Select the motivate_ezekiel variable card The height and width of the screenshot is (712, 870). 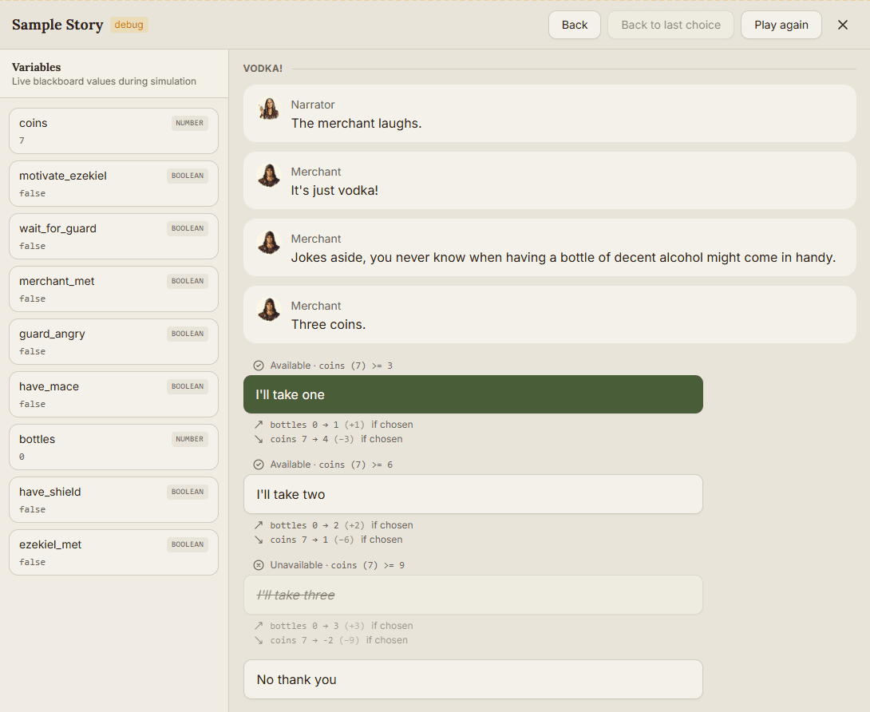click(114, 184)
